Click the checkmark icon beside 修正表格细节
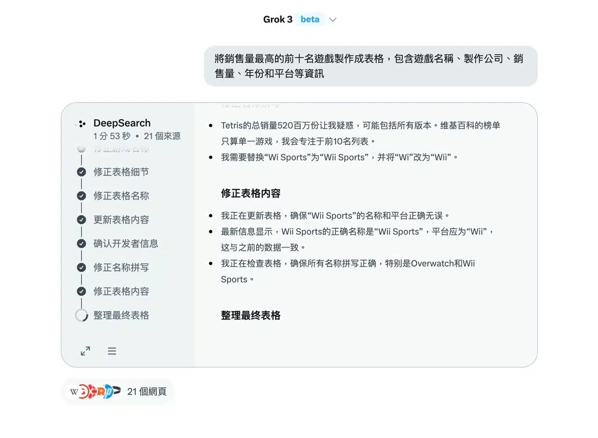Screen dimensions: 598x438 81,172
